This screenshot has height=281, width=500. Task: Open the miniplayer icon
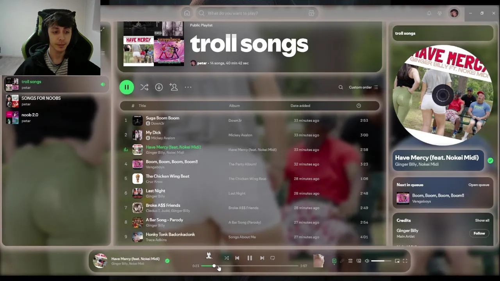click(397, 261)
